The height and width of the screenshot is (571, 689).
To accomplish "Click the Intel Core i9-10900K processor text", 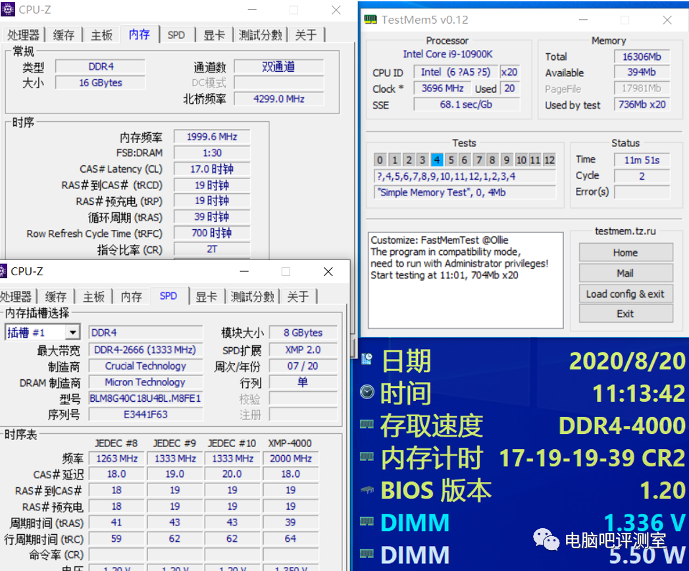I will [447, 54].
